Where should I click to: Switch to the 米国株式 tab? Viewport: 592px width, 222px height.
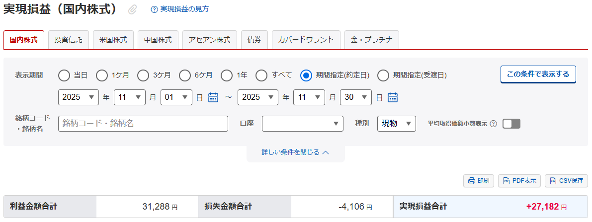(113, 40)
